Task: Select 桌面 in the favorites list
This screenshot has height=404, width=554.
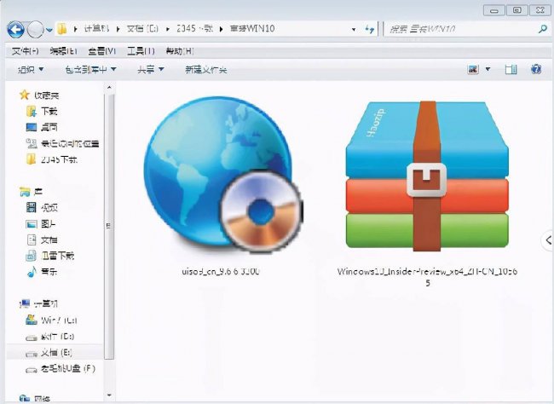Action: (42, 127)
